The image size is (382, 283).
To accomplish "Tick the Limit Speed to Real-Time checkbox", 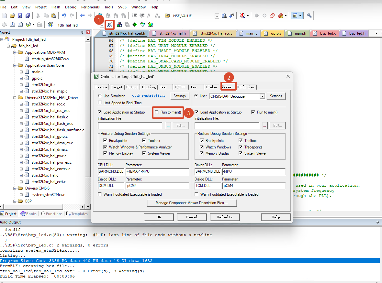I will point(100,103).
